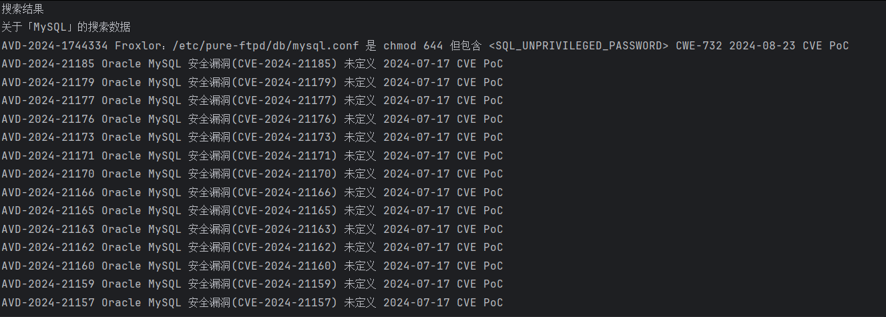Click the AVD-2024-21170 identifier
886x317 pixels.
click(48, 174)
